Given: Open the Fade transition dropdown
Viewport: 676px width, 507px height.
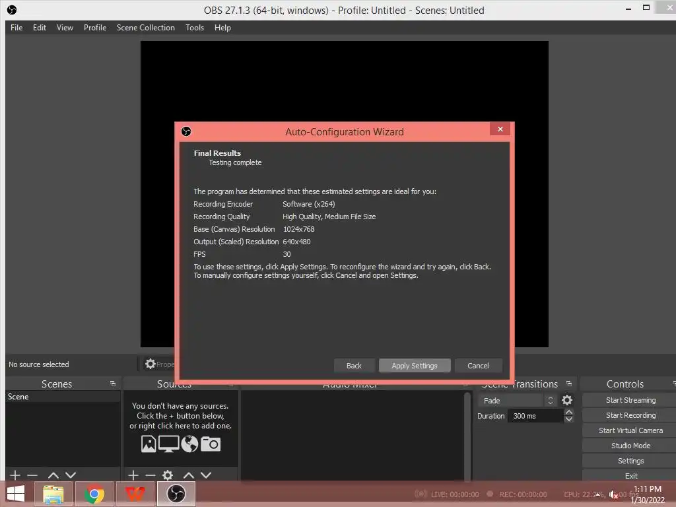Looking at the screenshot, I should (518, 401).
